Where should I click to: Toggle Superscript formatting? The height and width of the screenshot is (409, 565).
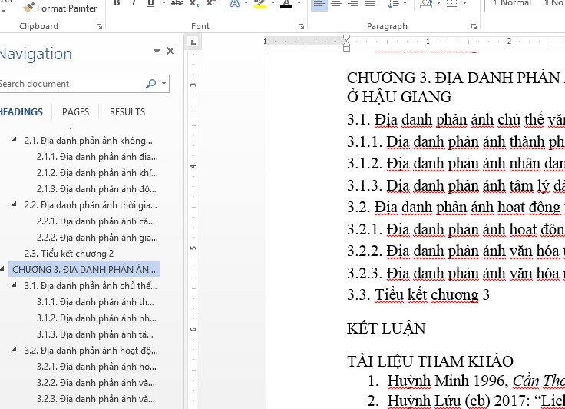click(x=211, y=3)
